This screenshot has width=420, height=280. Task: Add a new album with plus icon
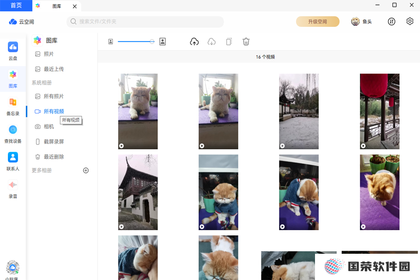(x=86, y=170)
